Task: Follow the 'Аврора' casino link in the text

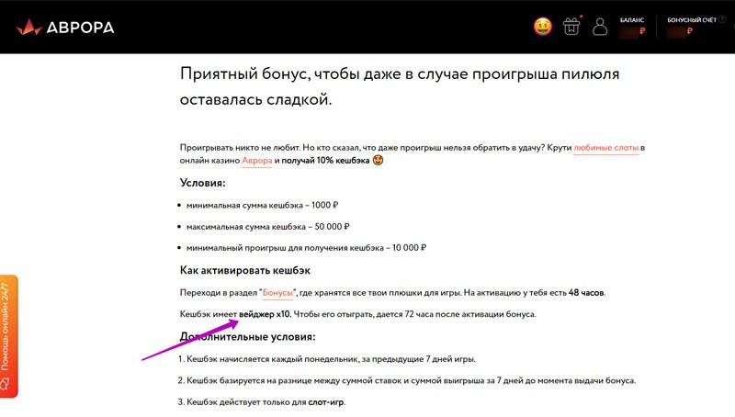Action: (257, 160)
